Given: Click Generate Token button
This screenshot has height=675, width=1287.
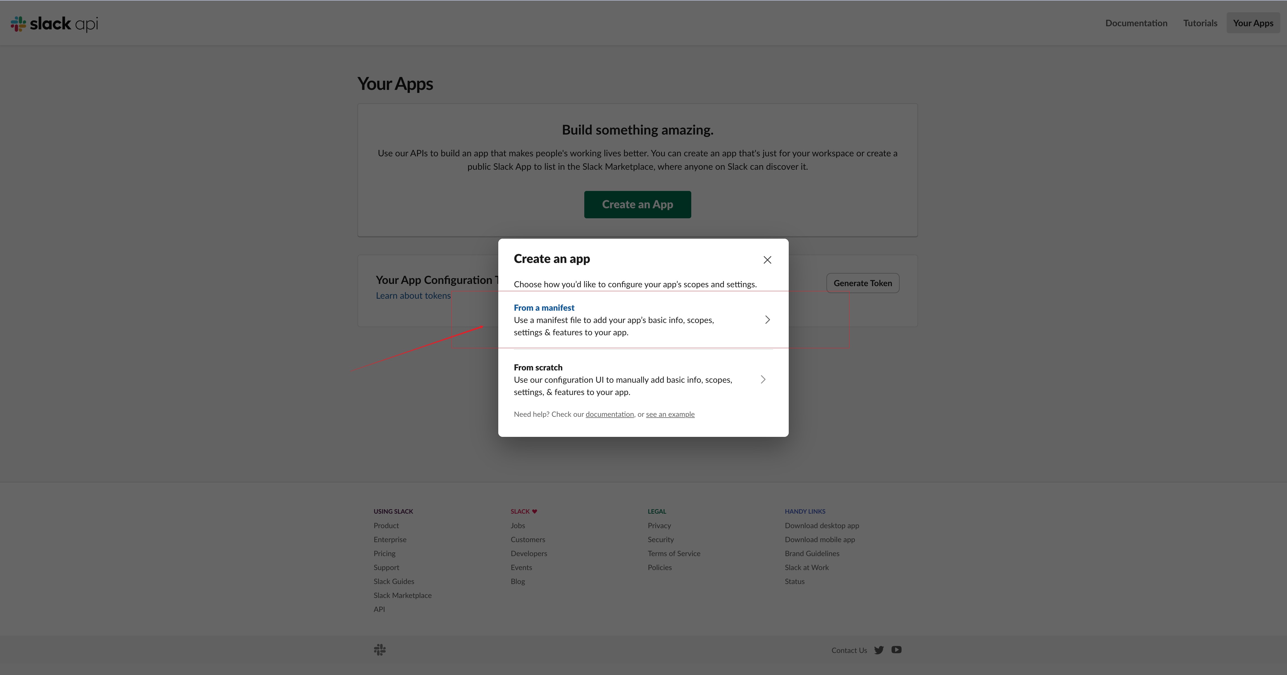Looking at the screenshot, I should coord(862,283).
